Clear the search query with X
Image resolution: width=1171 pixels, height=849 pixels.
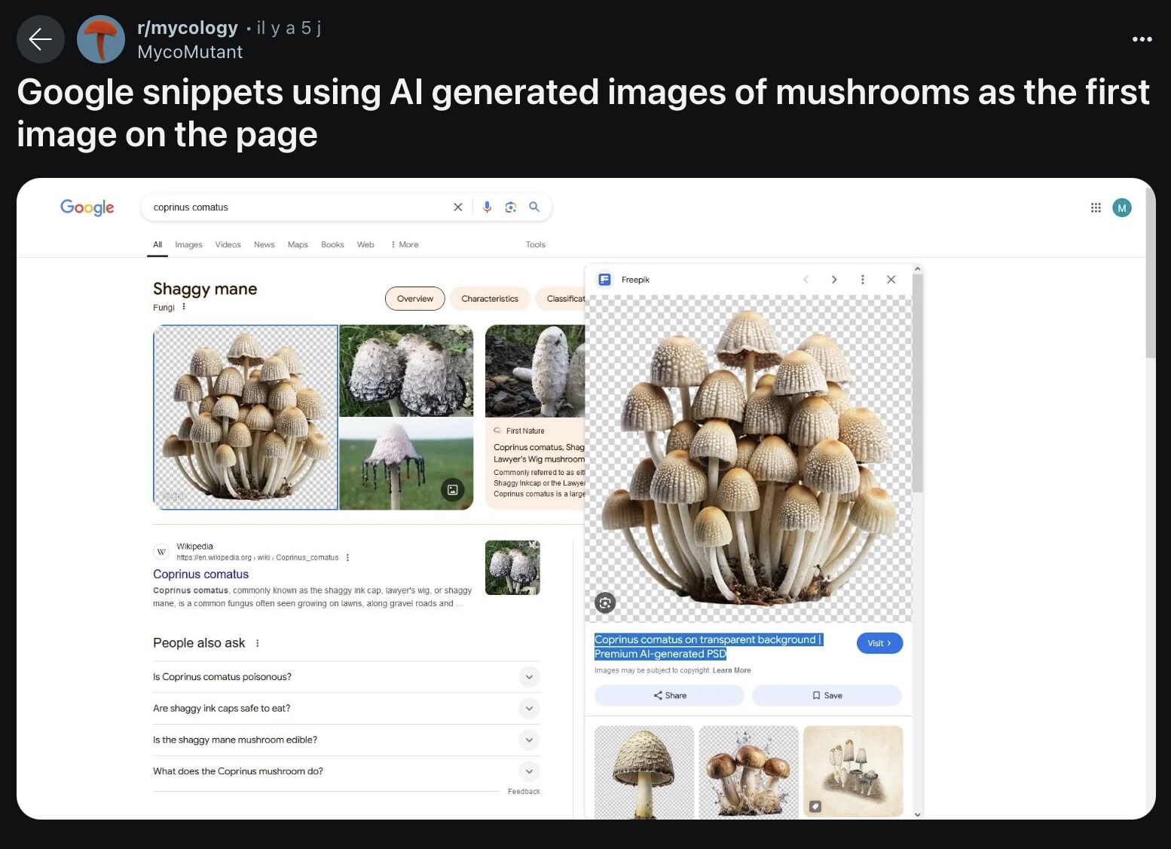click(457, 207)
